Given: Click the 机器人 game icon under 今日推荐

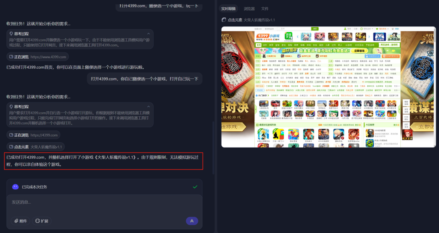Looking at the screenshot, I should (x=369, y=143).
